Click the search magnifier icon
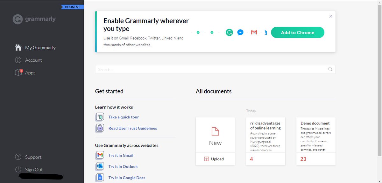Image resolution: width=382 pixels, height=183 pixels. click(x=330, y=69)
